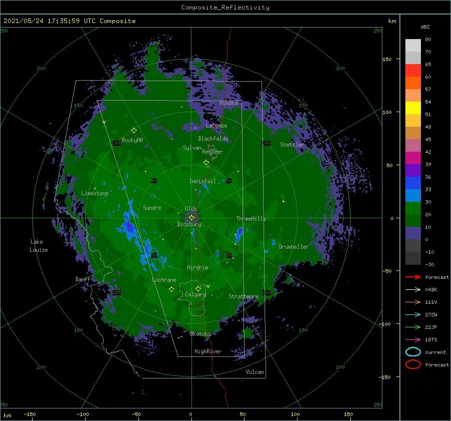Screen dimensions: 451x421
Task: Click the Cochrane town label
Action: pos(164,280)
